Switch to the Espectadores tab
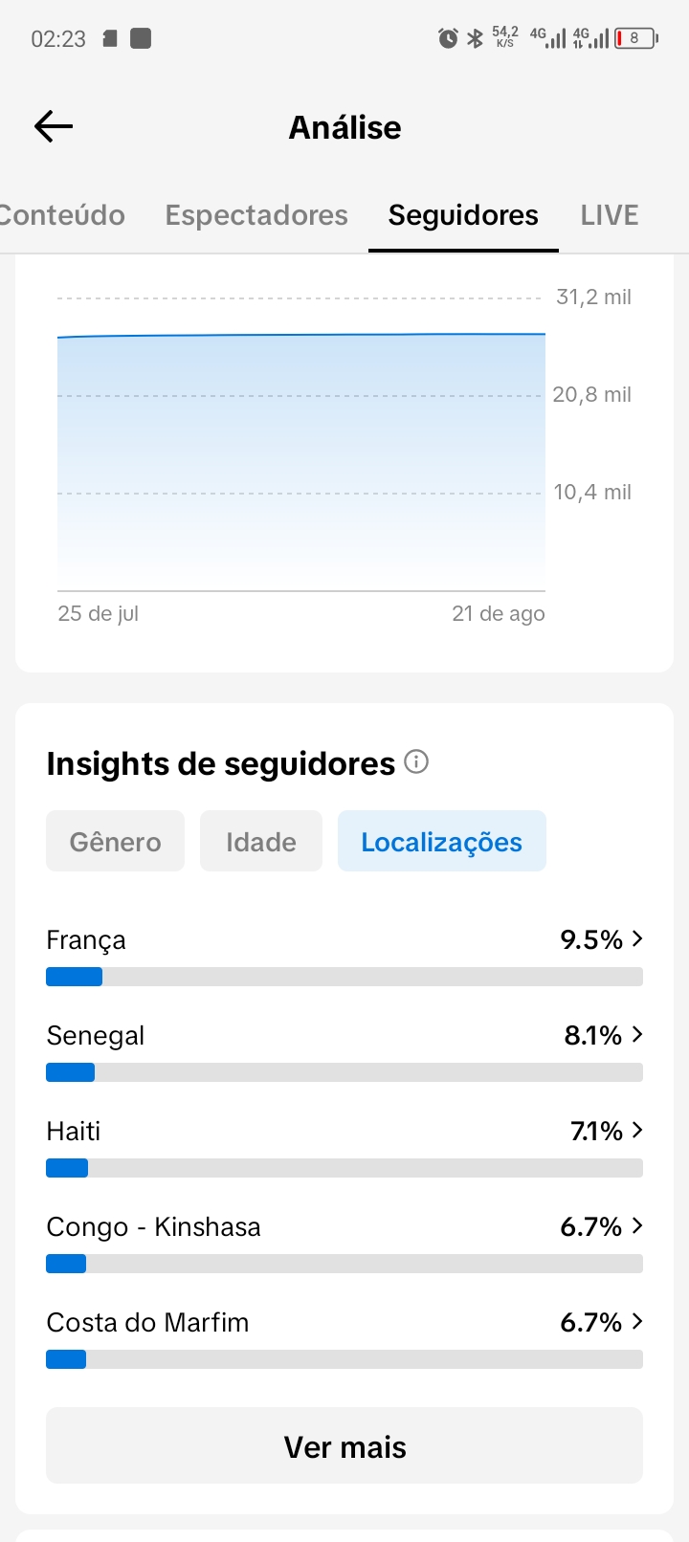Viewport: 689px width, 1542px height. coord(256,215)
